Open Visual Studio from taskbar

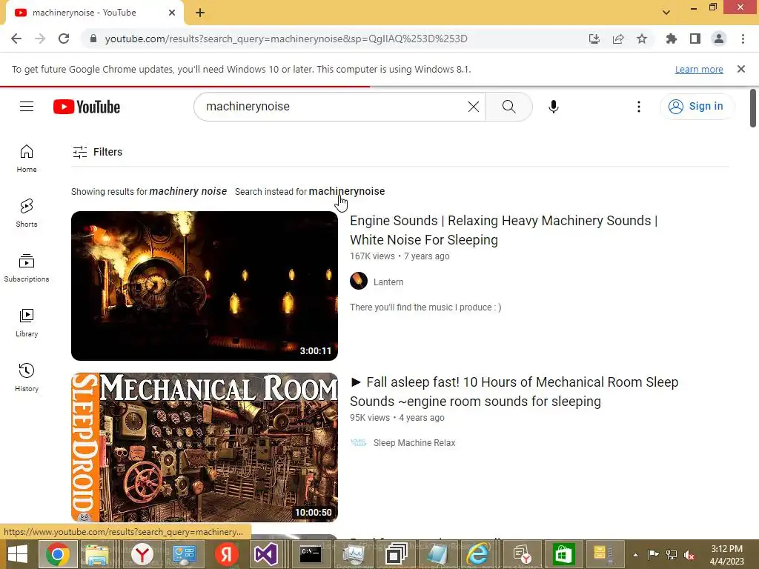tap(265, 554)
